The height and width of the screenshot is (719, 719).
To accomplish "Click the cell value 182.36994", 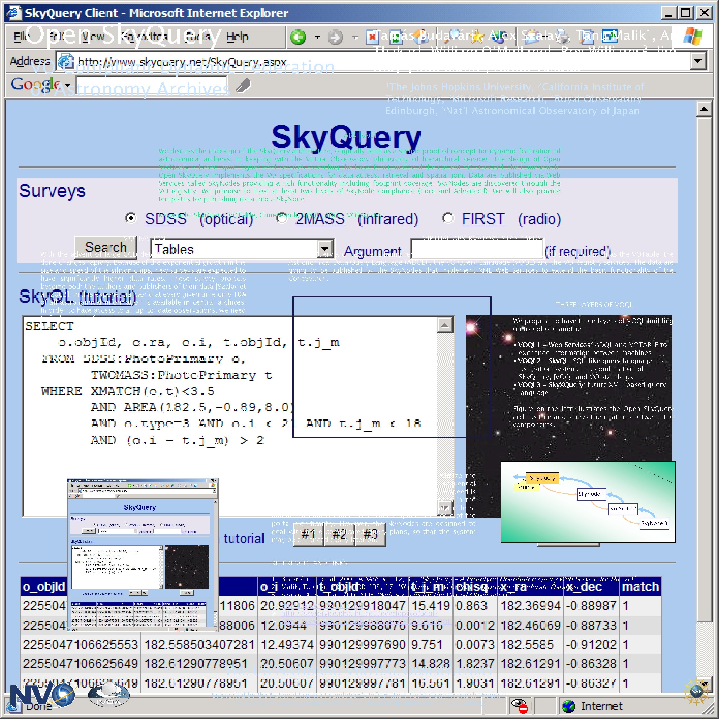I will click(530, 606).
